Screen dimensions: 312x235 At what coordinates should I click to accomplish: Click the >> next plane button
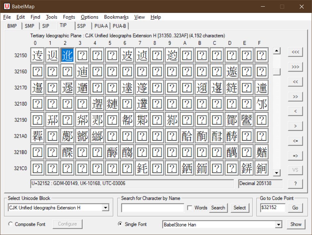(295, 97)
